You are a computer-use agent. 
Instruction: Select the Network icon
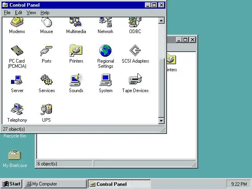pyautogui.click(x=106, y=22)
